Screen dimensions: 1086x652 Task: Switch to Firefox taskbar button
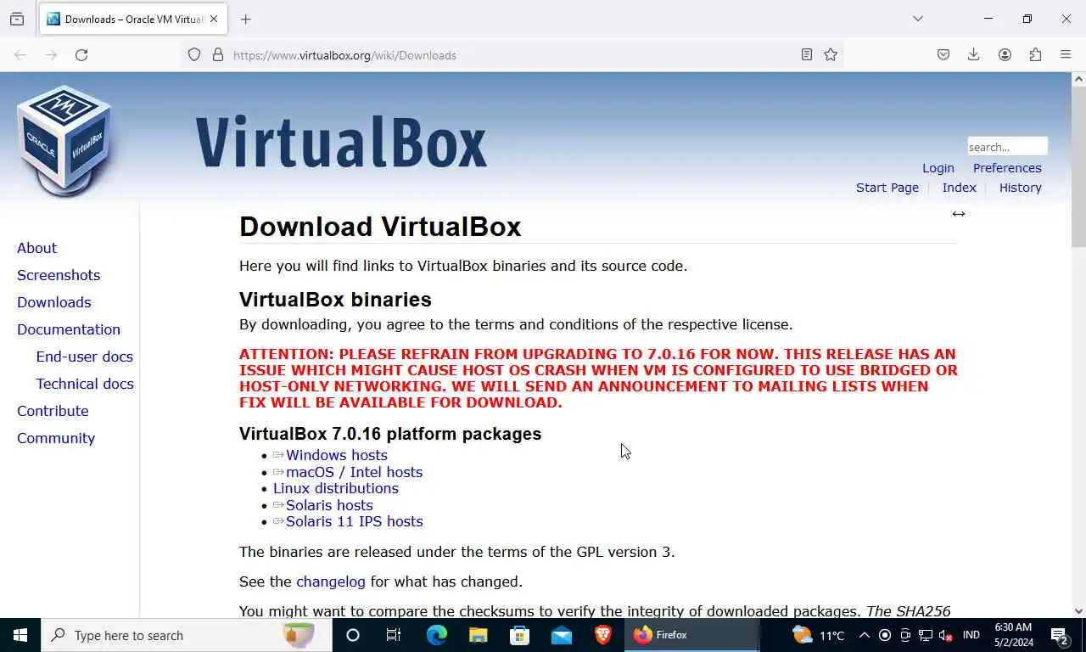coord(692,635)
